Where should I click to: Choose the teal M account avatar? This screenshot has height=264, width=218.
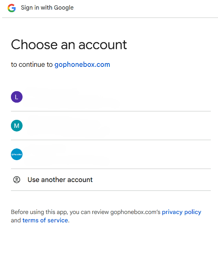[x=17, y=126]
